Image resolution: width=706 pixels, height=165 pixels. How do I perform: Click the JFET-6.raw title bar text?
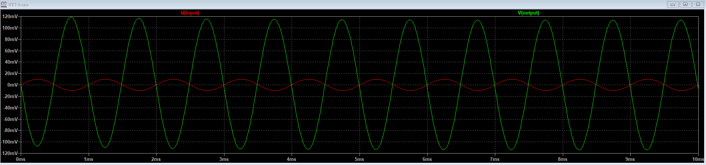19,5
